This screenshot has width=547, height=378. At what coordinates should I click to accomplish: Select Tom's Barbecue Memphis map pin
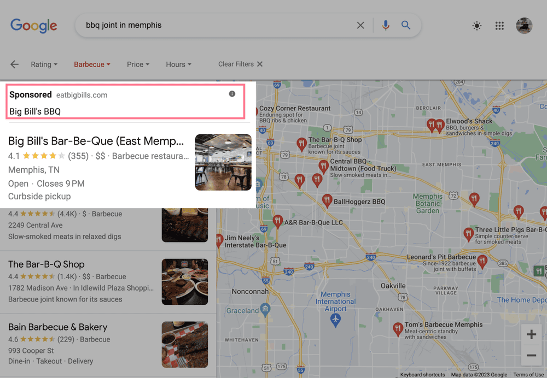pyautogui.click(x=398, y=328)
